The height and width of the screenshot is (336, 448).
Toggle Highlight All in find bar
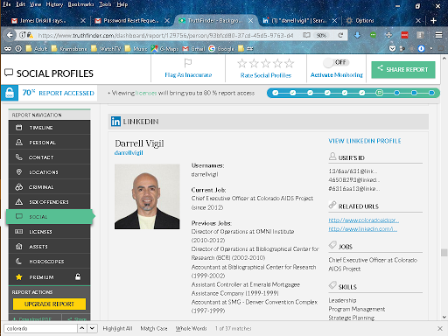point(117,328)
